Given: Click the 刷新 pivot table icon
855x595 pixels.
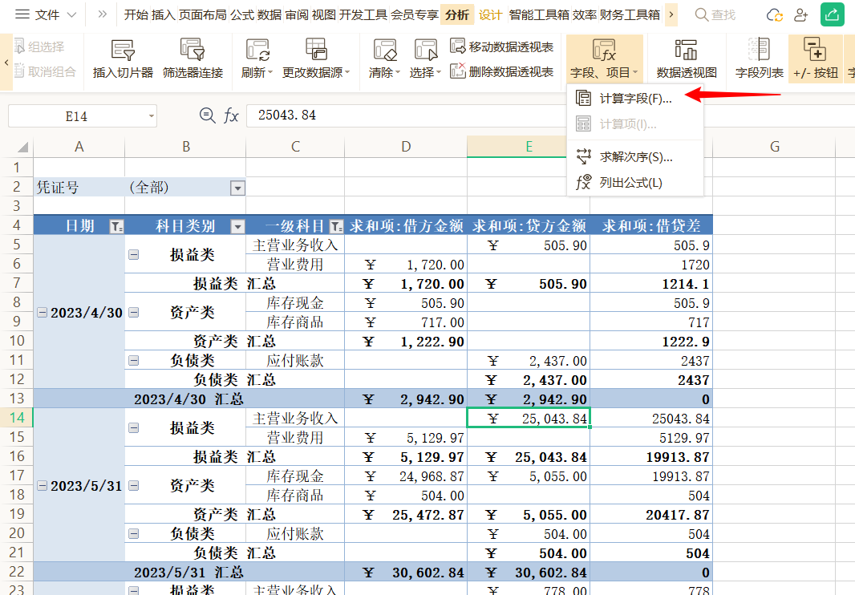Looking at the screenshot, I should coord(257,51).
